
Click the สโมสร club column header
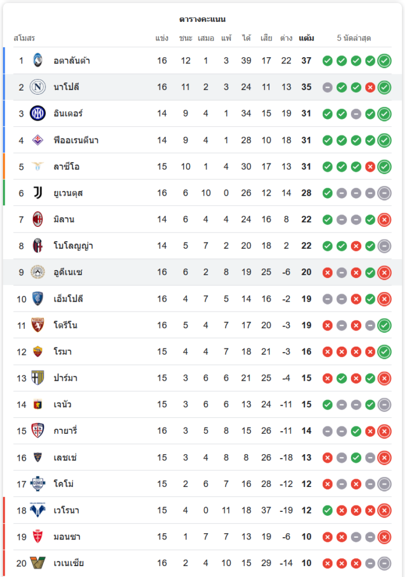pos(24,38)
